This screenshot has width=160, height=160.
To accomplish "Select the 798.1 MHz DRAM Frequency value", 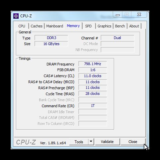I will pos(92,64).
